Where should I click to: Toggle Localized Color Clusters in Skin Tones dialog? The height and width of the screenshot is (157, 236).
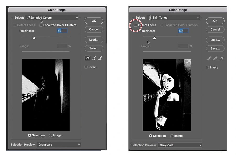click(x=162, y=25)
